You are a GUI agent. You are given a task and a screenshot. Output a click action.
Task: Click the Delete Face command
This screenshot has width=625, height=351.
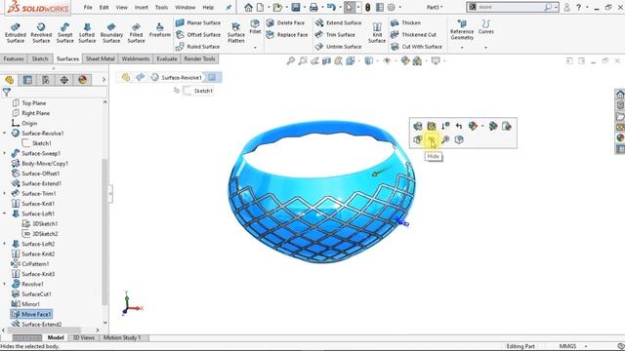(x=285, y=22)
